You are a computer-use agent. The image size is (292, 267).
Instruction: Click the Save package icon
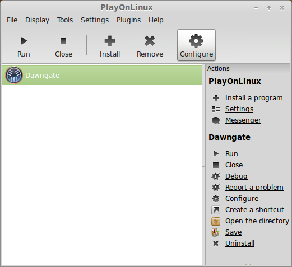pos(216,232)
